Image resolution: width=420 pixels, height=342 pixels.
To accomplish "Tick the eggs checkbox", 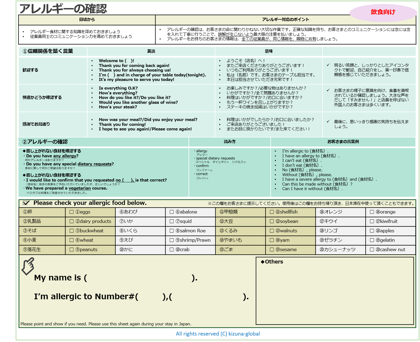I will (x=72, y=212).
